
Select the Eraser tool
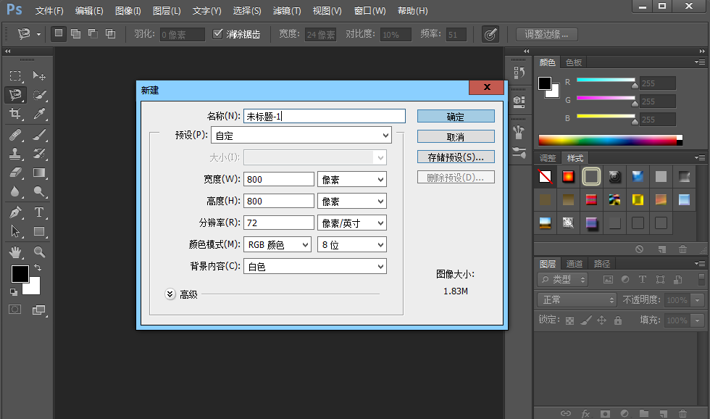click(15, 173)
